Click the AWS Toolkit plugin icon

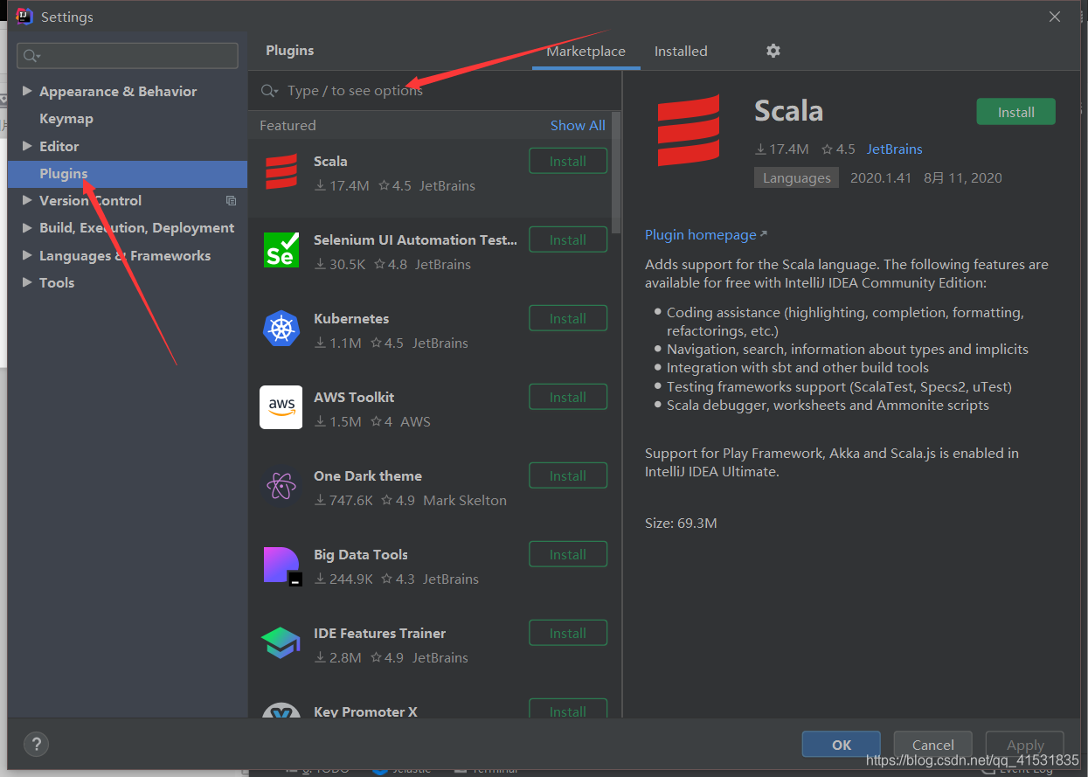coord(281,407)
